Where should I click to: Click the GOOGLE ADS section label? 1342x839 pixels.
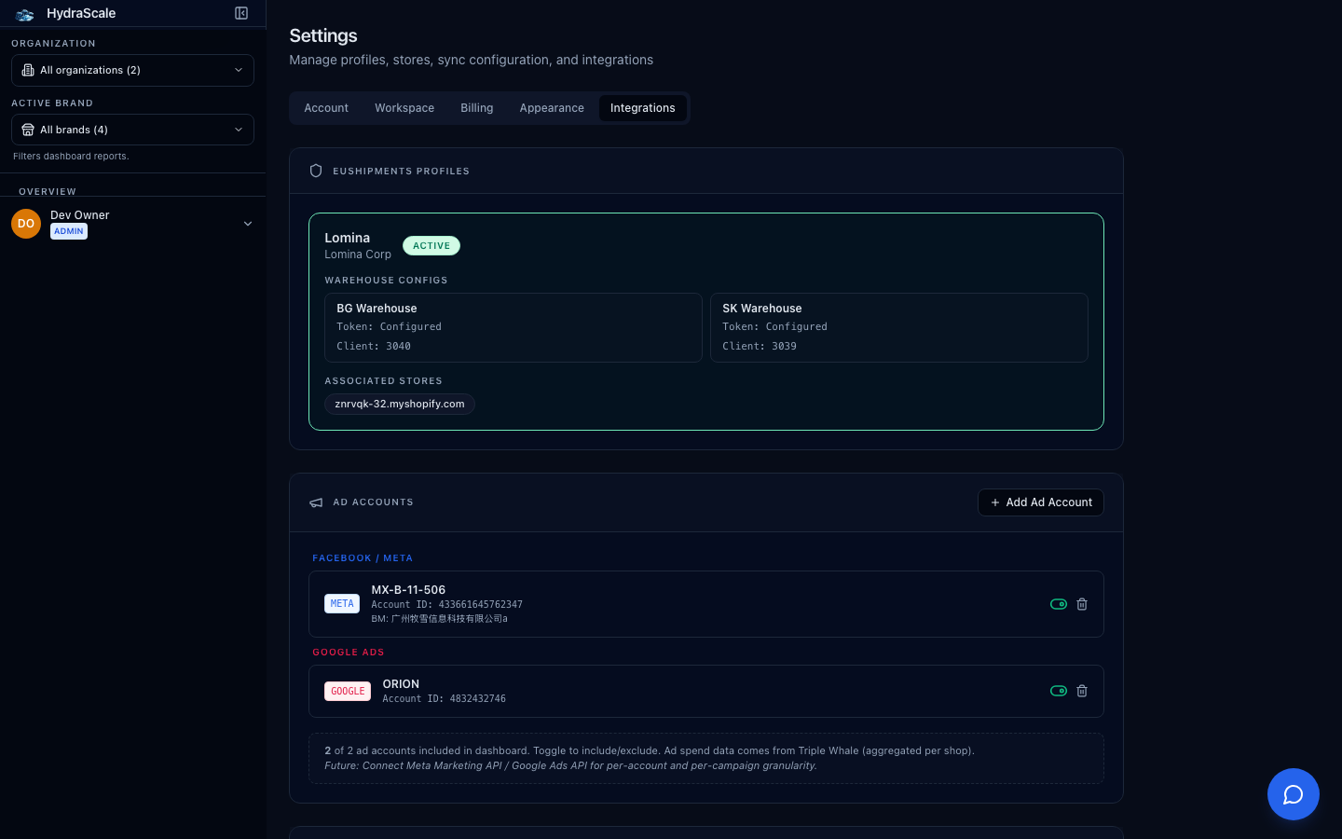349,653
